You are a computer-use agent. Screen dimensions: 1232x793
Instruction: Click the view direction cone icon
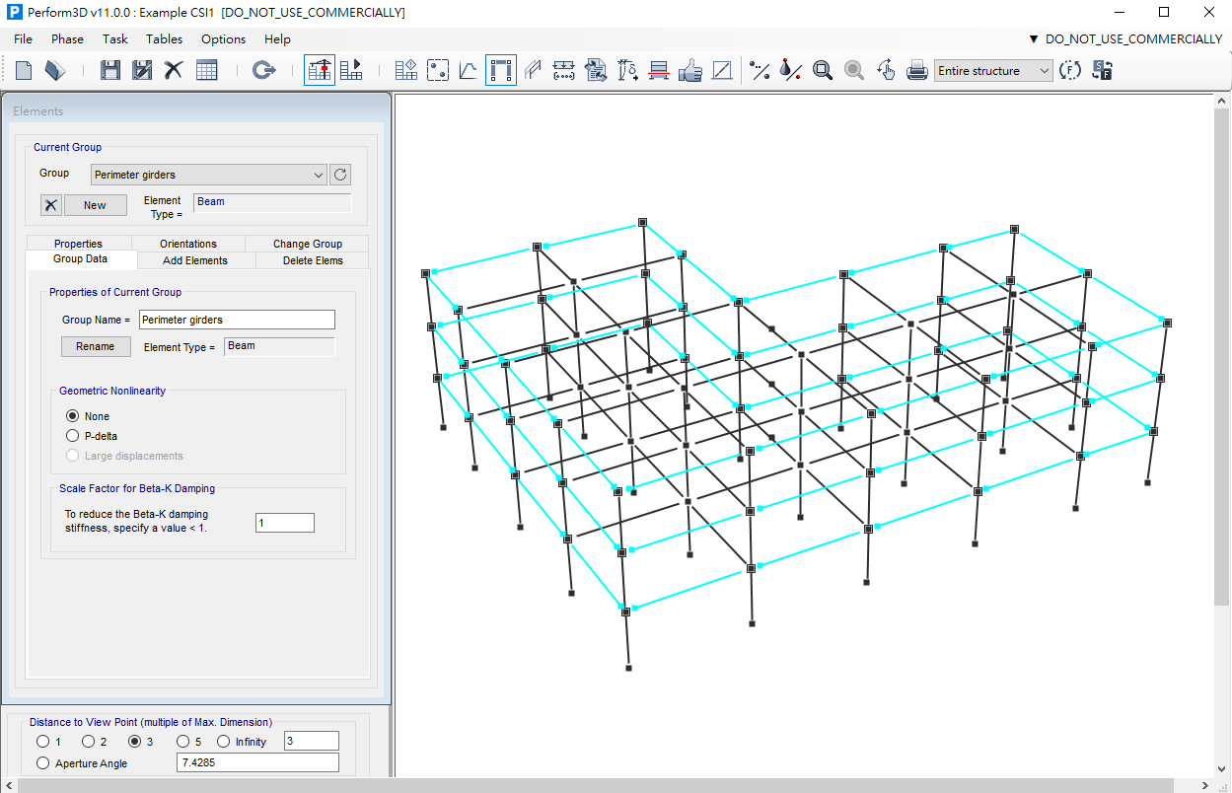[x=791, y=70]
